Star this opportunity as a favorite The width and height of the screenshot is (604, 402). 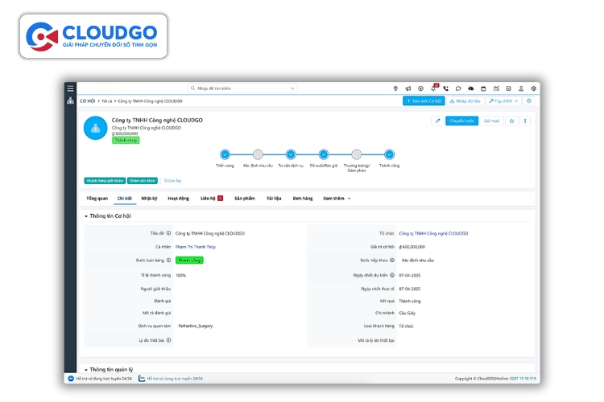(x=511, y=121)
